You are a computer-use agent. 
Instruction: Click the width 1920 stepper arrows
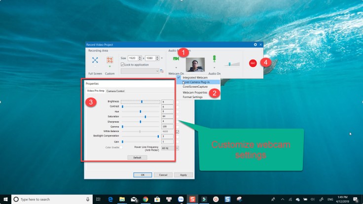(140, 58)
